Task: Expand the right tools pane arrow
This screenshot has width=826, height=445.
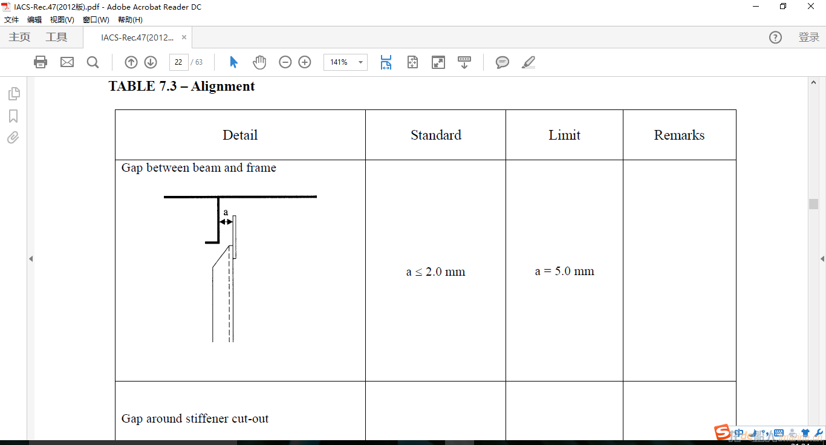Action: (x=822, y=259)
